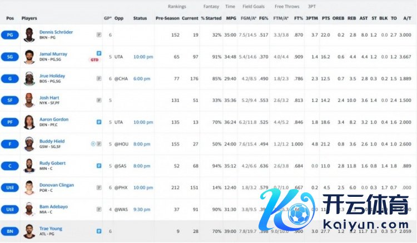The height and width of the screenshot is (243, 417).
Task: Click the F roster slot button
Action: click(10, 144)
